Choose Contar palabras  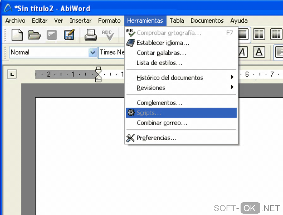point(181,53)
